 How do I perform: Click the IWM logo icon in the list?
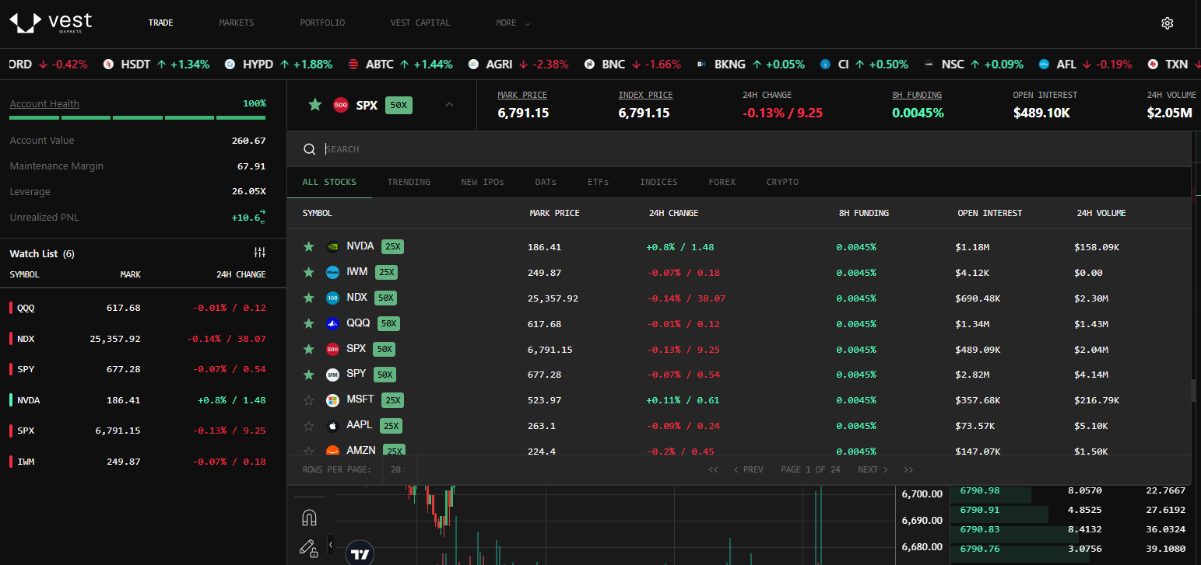[332, 273]
